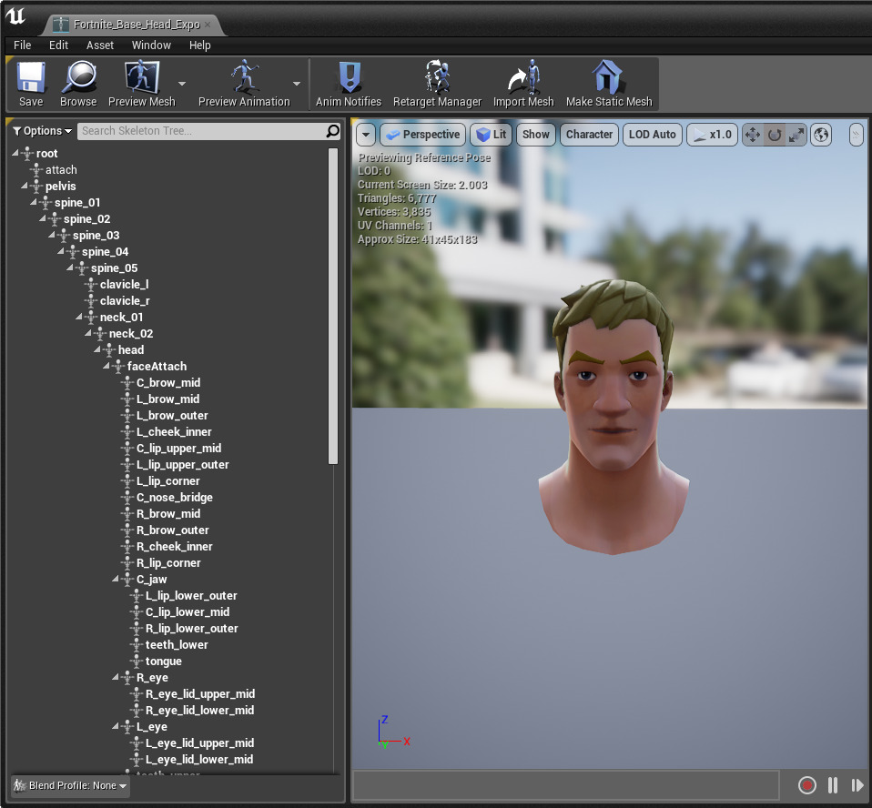Open Browse to find asset

point(78,84)
